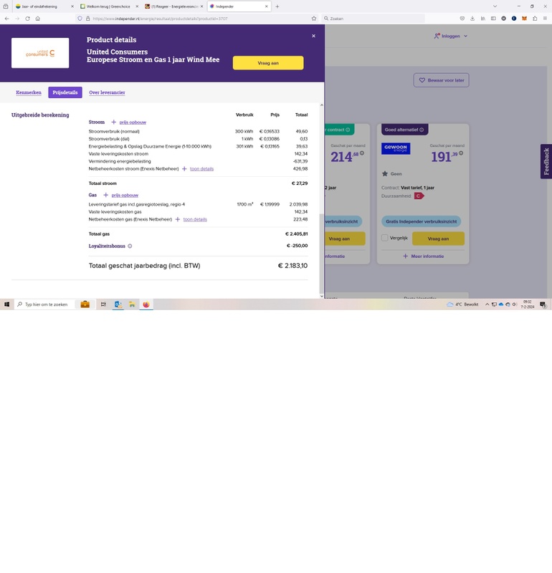This screenshot has height=573, width=552.
Task: Select the Prijsdetails tab
Action: click(65, 92)
